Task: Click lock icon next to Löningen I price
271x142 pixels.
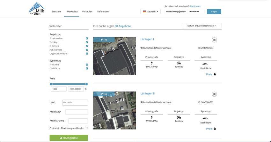Action: pos(215,74)
